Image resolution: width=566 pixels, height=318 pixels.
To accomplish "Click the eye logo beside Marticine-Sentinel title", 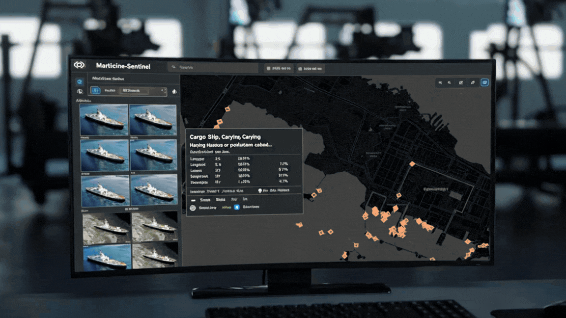I will (x=79, y=65).
